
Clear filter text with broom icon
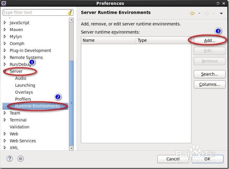coord(70,12)
